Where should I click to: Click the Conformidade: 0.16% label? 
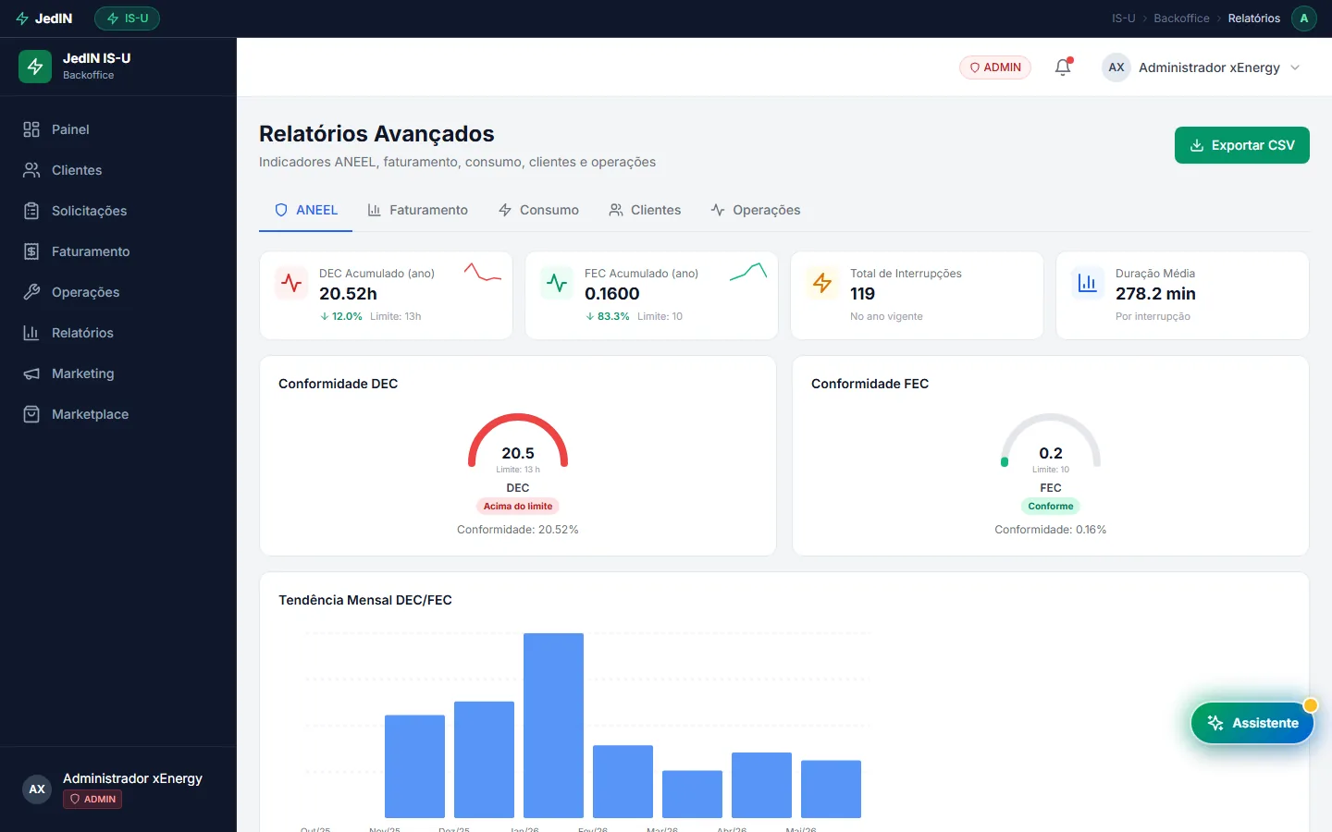click(x=1051, y=530)
